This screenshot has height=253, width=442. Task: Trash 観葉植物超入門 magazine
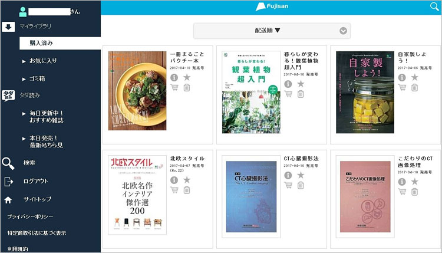pos(301,94)
